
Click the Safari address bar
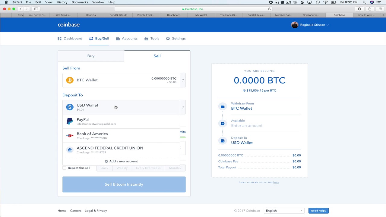coord(193,9)
